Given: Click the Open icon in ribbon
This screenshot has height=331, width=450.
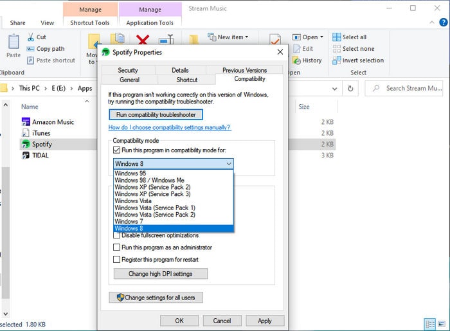Looking at the screenshot, I should pyautogui.click(x=296, y=37).
